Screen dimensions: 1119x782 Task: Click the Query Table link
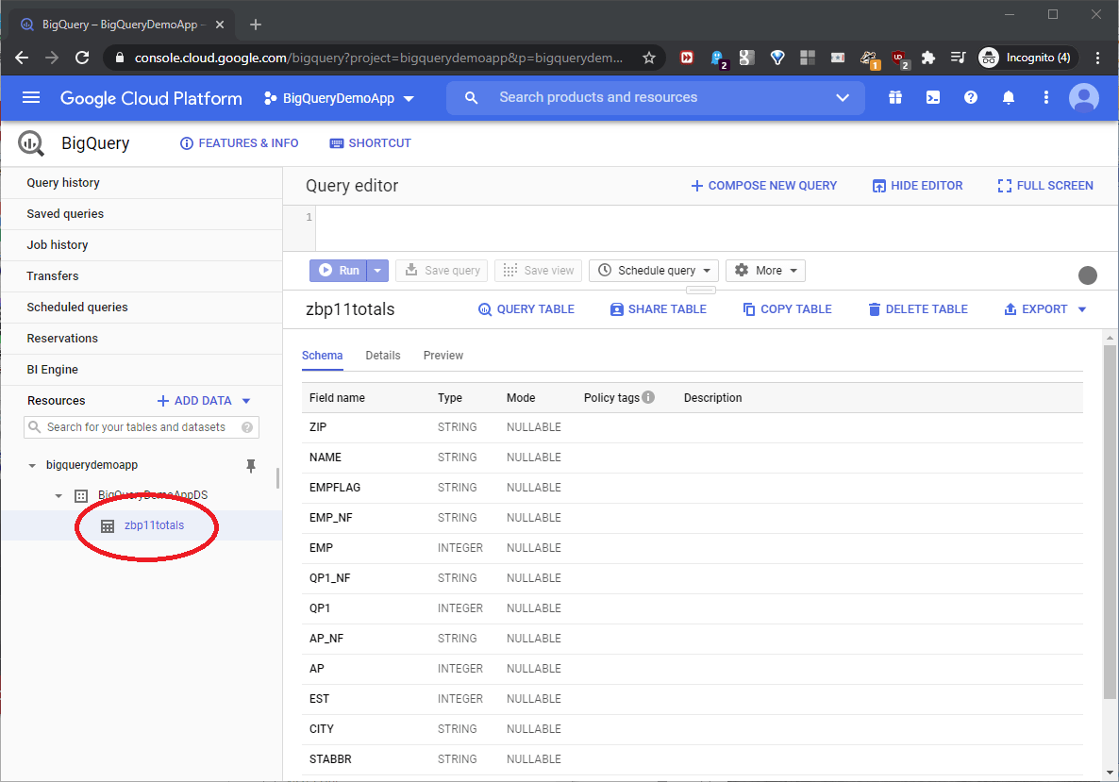526,308
